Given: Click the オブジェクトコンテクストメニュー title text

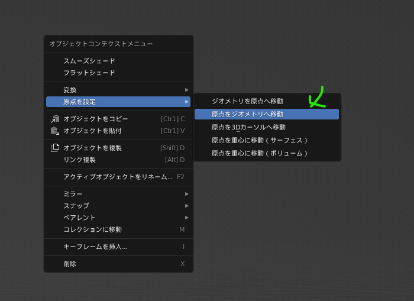Looking at the screenshot, I should click(101, 44).
